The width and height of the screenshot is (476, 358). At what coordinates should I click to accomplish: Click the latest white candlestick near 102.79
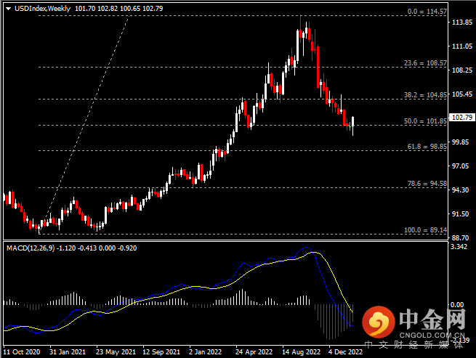pos(353,123)
